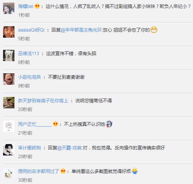Viewport: 193px width, 184px height.
Task: Open username 昨天梦到有鸽子在你肩上
Action: pos(43,101)
